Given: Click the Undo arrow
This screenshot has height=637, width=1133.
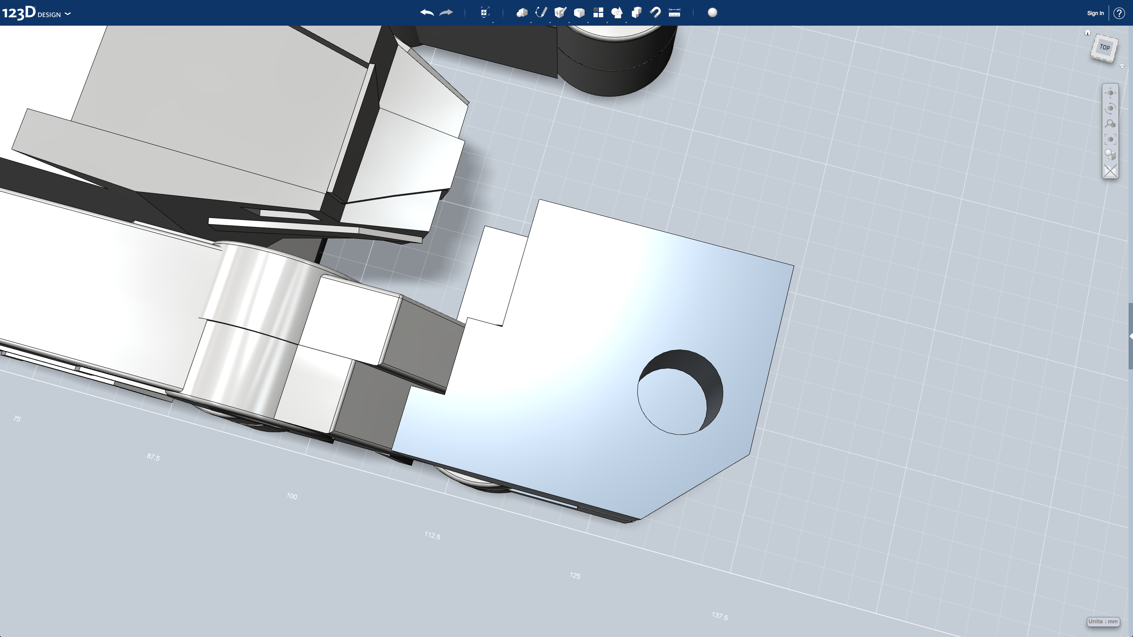Looking at the screenshot, I should tap(427, 13).
